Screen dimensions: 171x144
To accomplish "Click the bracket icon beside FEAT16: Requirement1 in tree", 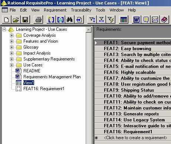I will click(x=19, y=89).
